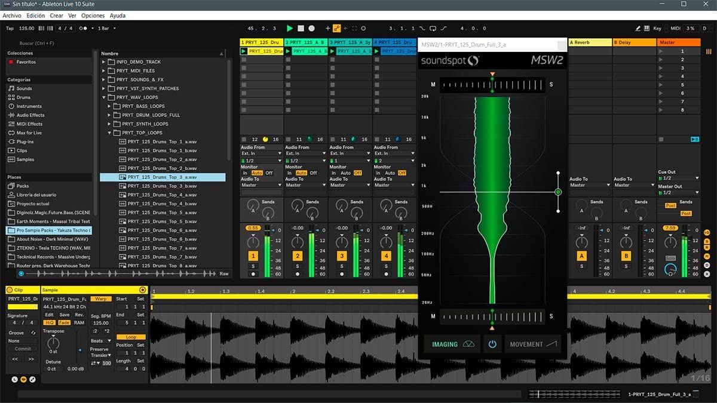Open the Opciones menu
Screen dimensions: 717x403
pos(93,16)
